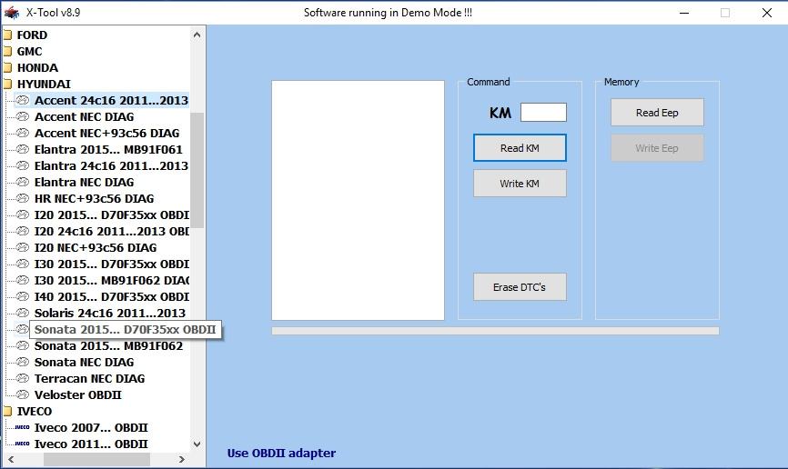The image size is (788, 469).
Task: Click the icon beside HR NEC+93c56 DIAG
Action: click(x=23, y=198)
